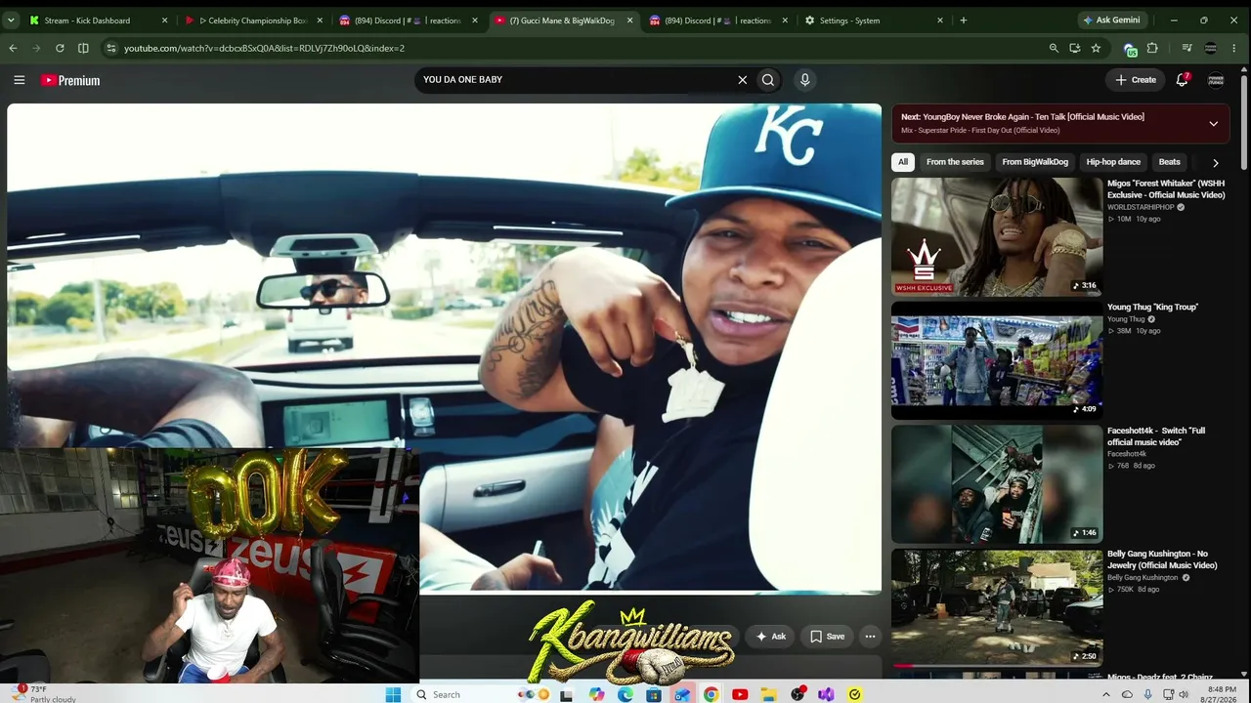Open Migos "Forest Whitaker" video title

point(1165,189)
